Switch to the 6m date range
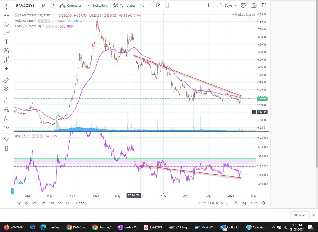318x232 pixels. 34,203
